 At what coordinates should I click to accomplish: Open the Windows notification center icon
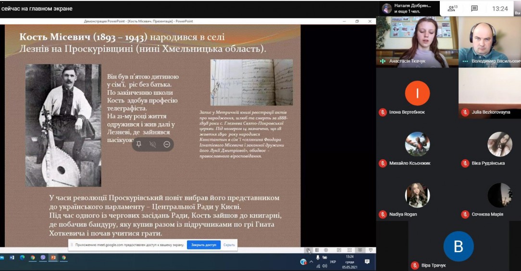367,262
